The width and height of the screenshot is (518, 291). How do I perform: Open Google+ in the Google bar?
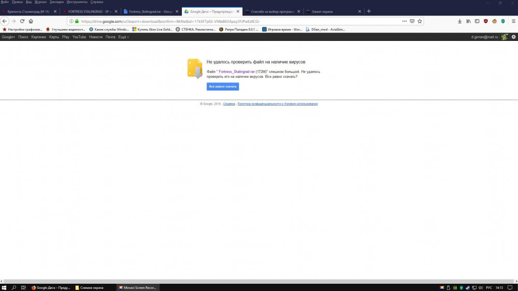[x=8, y=37]
